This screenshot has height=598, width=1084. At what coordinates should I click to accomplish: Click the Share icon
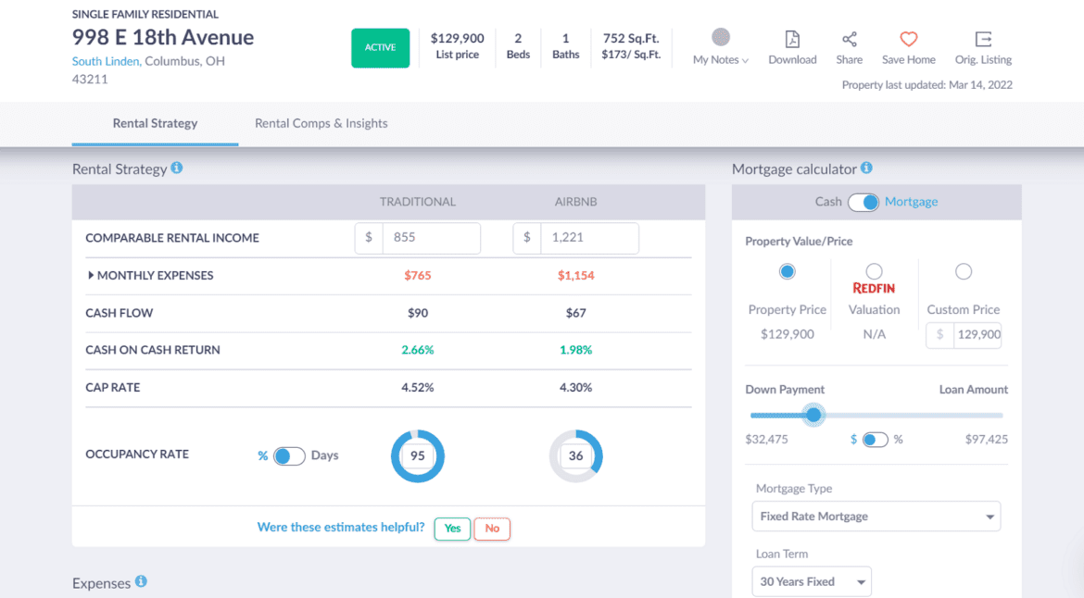(849, 39)
